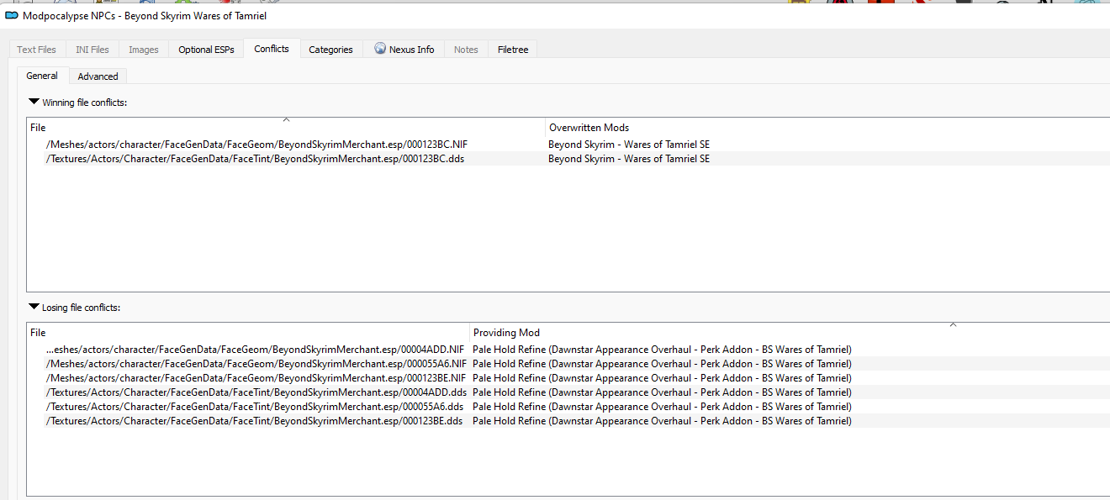The image size is (1110, 500).
Task: Click Providing Mod cell for 000123BE.dds
Action: (662, 421)
